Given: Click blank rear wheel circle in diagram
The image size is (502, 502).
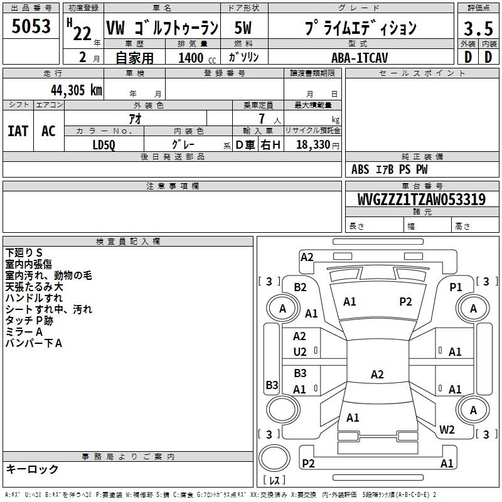Looking at the screenshot, I should 283,409.
